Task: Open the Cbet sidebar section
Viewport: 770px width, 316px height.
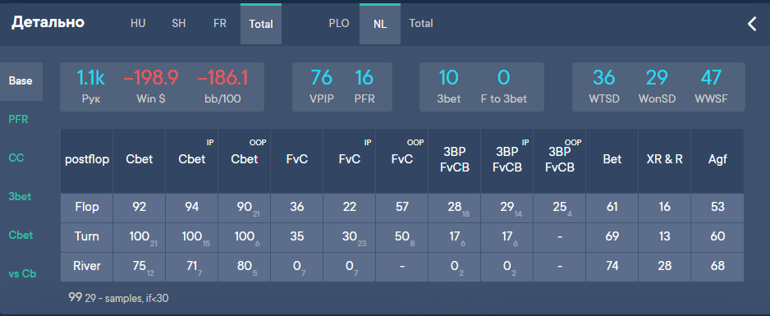Action: 21,235
